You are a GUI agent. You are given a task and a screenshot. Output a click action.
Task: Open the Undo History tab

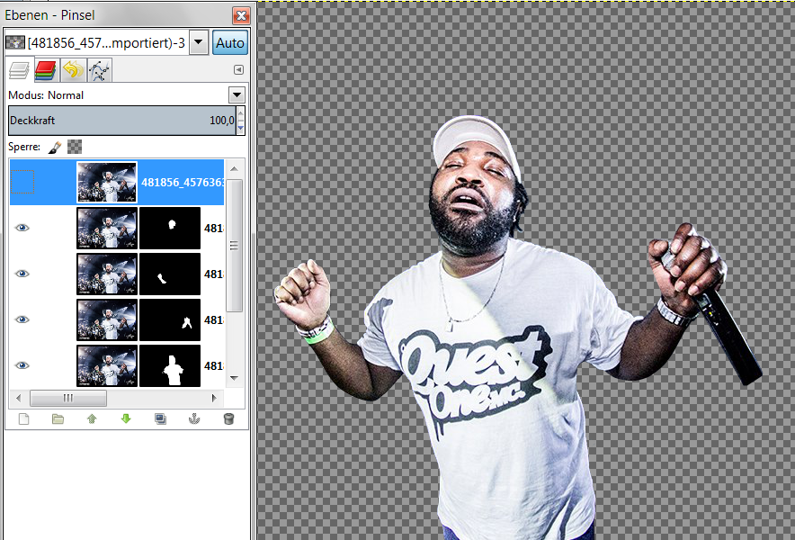(x=73, y=70)
